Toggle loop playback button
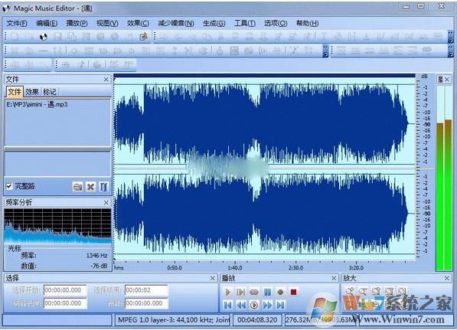This screenshot has width=457, height=330. tap(254, 292)
